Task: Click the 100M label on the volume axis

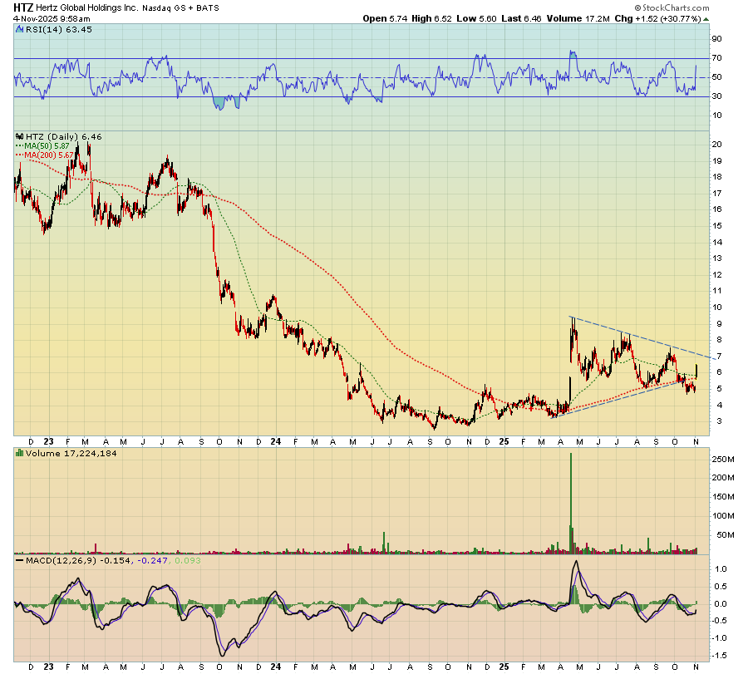Action: [723, 515]
